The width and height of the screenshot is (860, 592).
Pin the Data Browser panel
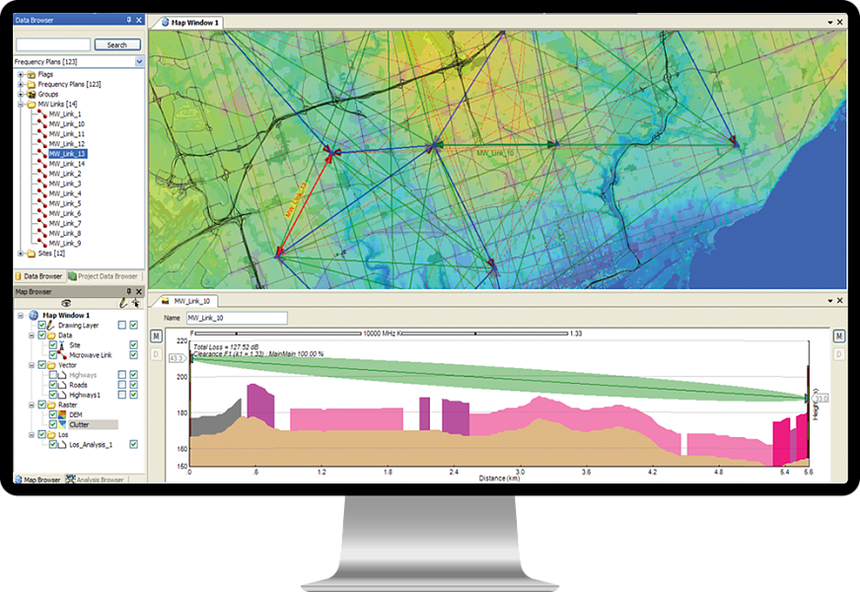pos(129,20)
